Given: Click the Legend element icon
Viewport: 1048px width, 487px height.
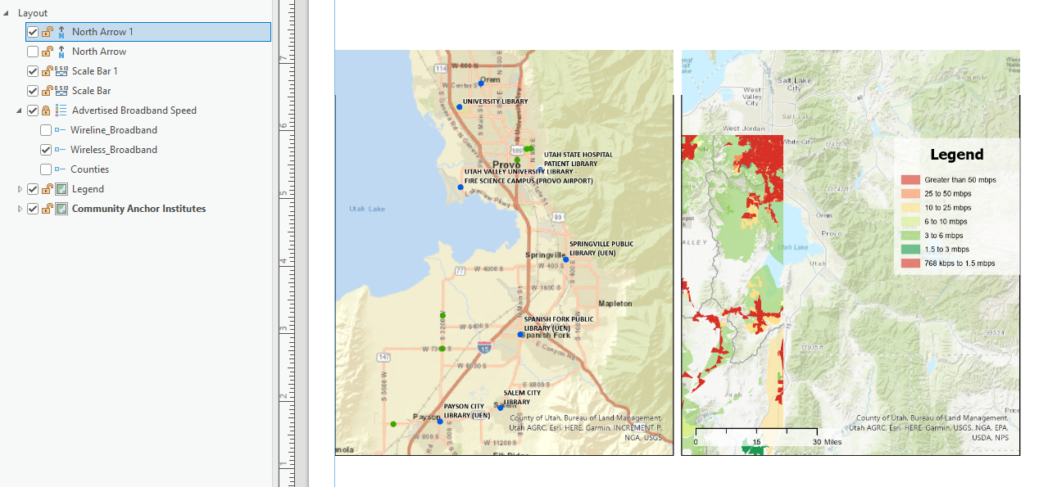Looking at the screenshot, I should click(59, 188).
